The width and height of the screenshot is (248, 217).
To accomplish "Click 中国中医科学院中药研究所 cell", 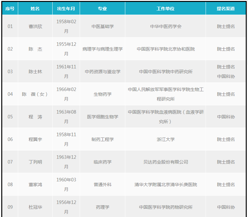I will click(x=165, y=72).
